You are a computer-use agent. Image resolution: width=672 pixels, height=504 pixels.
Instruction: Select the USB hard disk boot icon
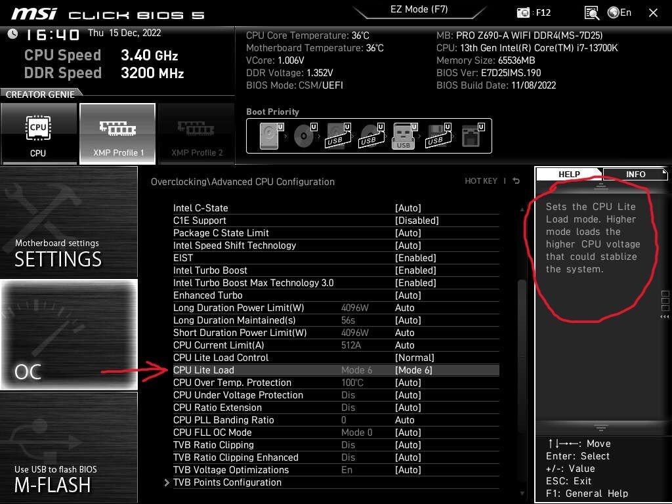tap(338, 136)
